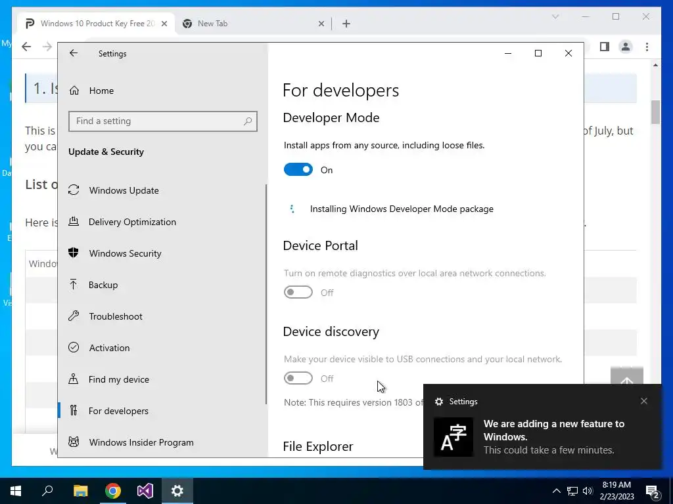
Task: Open taskbar Search
Action: point(47,491)
